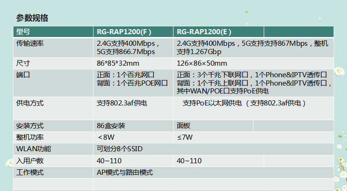The width and height of the screenshot is (347, 191).
Task: Click the cell mentioning 整机支持1.267Gbp
Action: pos(253,47)
